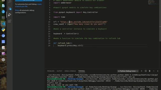161x90 pixels.
Task: Open Chromium browser from the dock
Action: (3, 36)
